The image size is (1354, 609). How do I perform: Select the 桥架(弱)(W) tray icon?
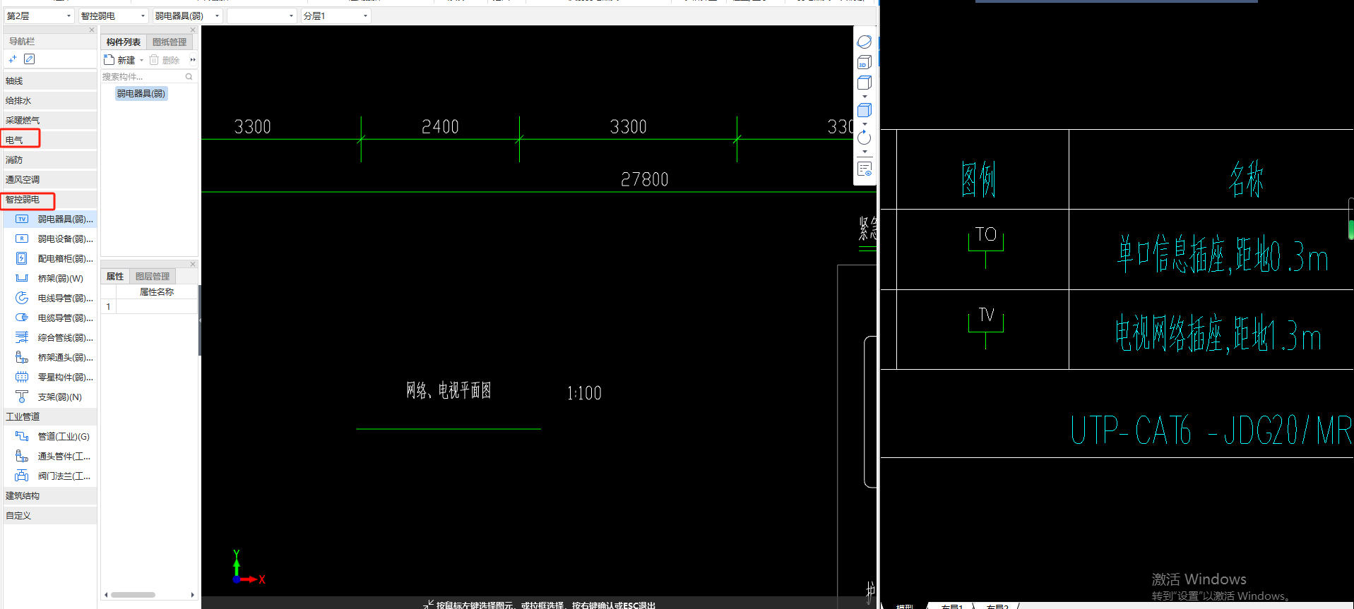tap(22, 279)
